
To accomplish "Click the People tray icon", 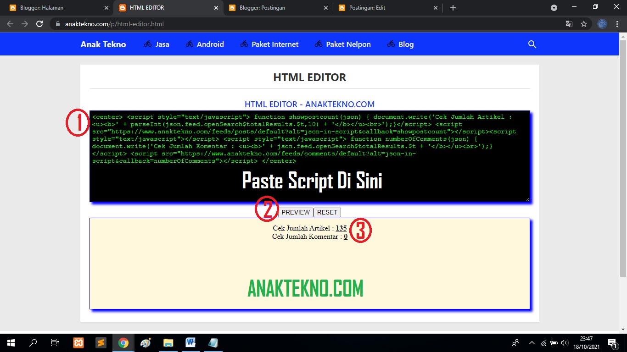I will (515, 342).
